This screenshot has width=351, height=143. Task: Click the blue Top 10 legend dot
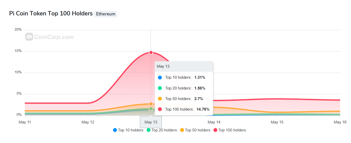point(115,130)
